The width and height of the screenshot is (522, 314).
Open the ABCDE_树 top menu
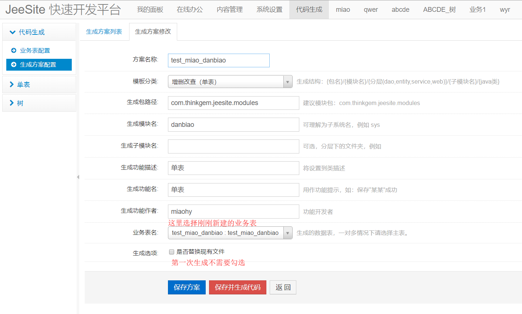click(440, 10)
